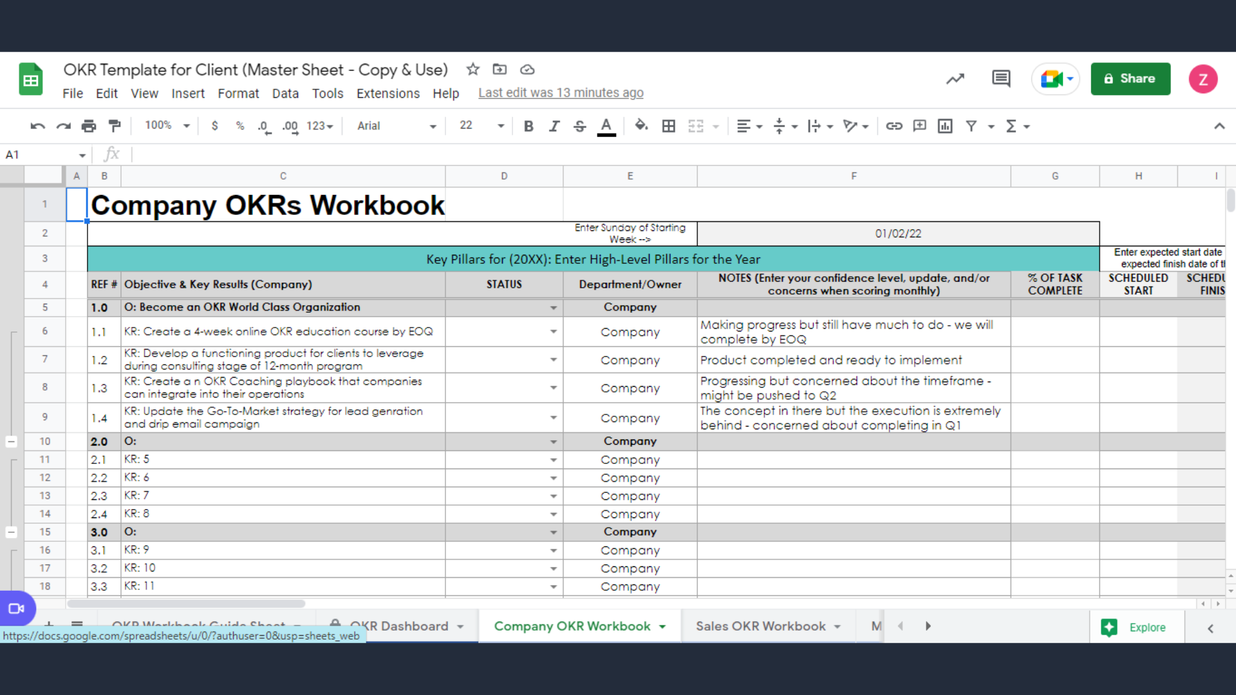Open the fill color picker

coord(641,126)
